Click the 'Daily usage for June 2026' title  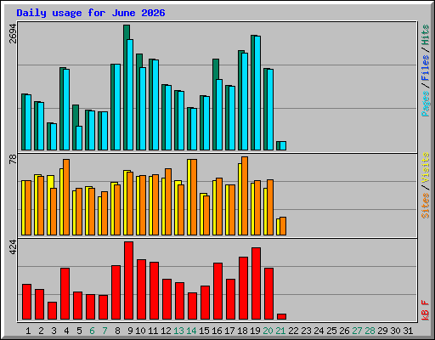click(x=91, y=13)
